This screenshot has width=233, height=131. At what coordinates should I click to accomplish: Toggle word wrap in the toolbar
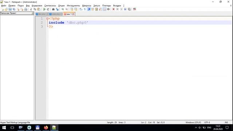pyautogui.click(x=81, y=9)
